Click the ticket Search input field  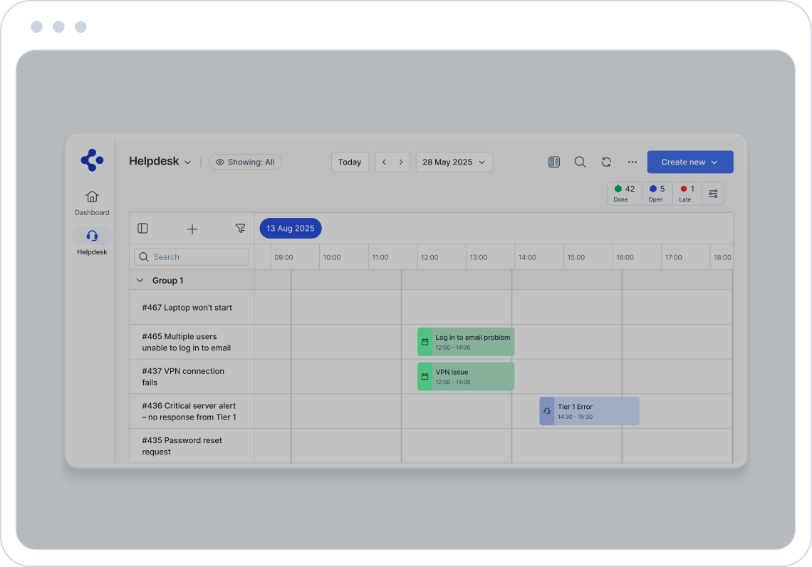pos(192,257)
